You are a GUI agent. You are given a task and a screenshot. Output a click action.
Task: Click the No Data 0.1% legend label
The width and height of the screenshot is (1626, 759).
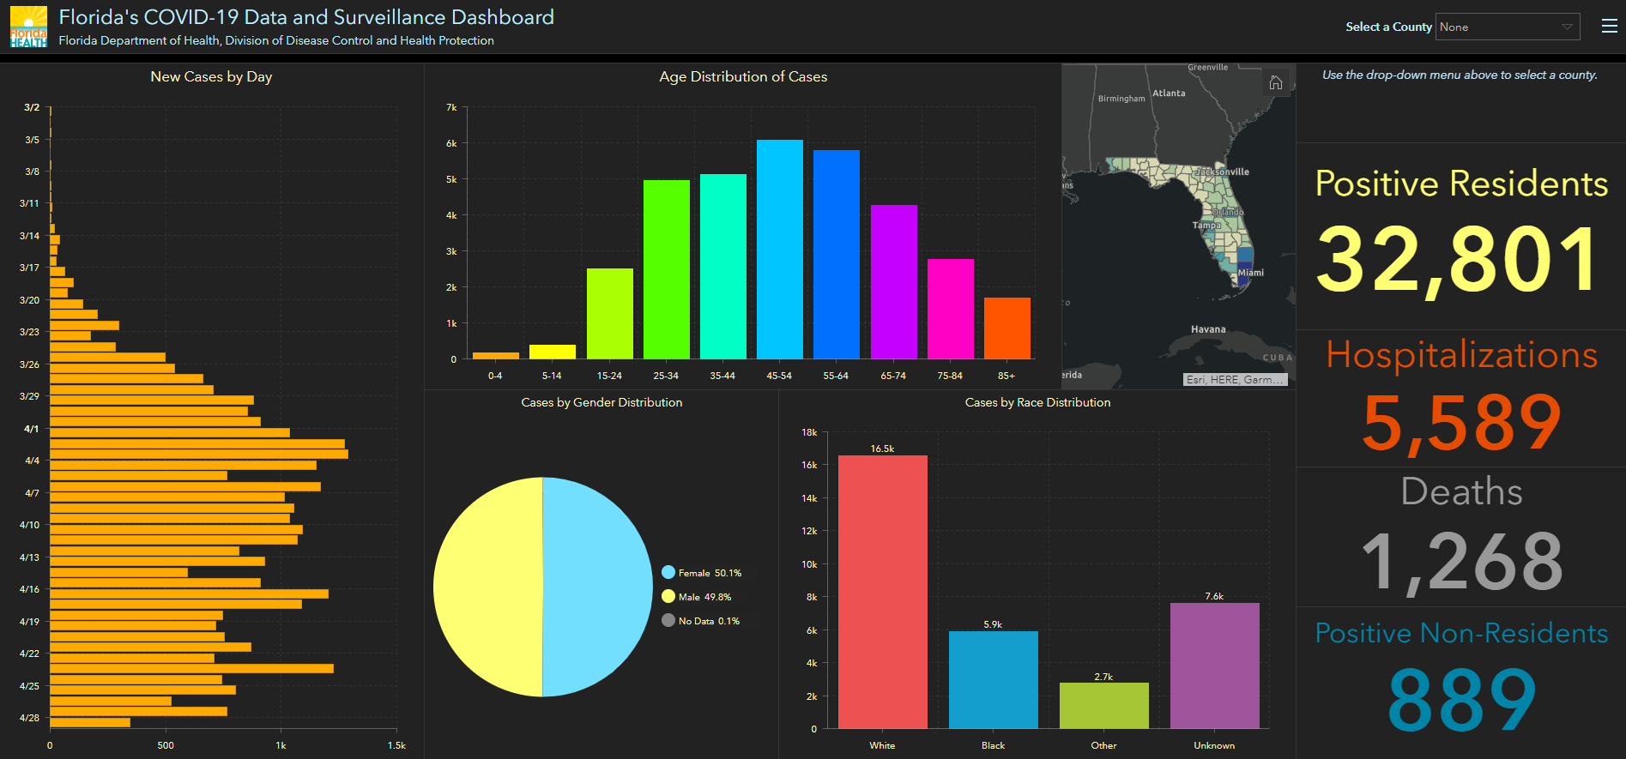tap(709, 621)
